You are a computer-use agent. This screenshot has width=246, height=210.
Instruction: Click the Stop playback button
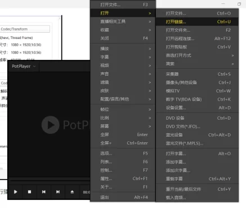click(29, 192)
